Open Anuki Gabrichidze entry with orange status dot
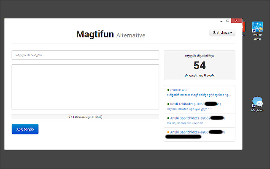Viewport: 270px width, 169px height. [200, 134]
